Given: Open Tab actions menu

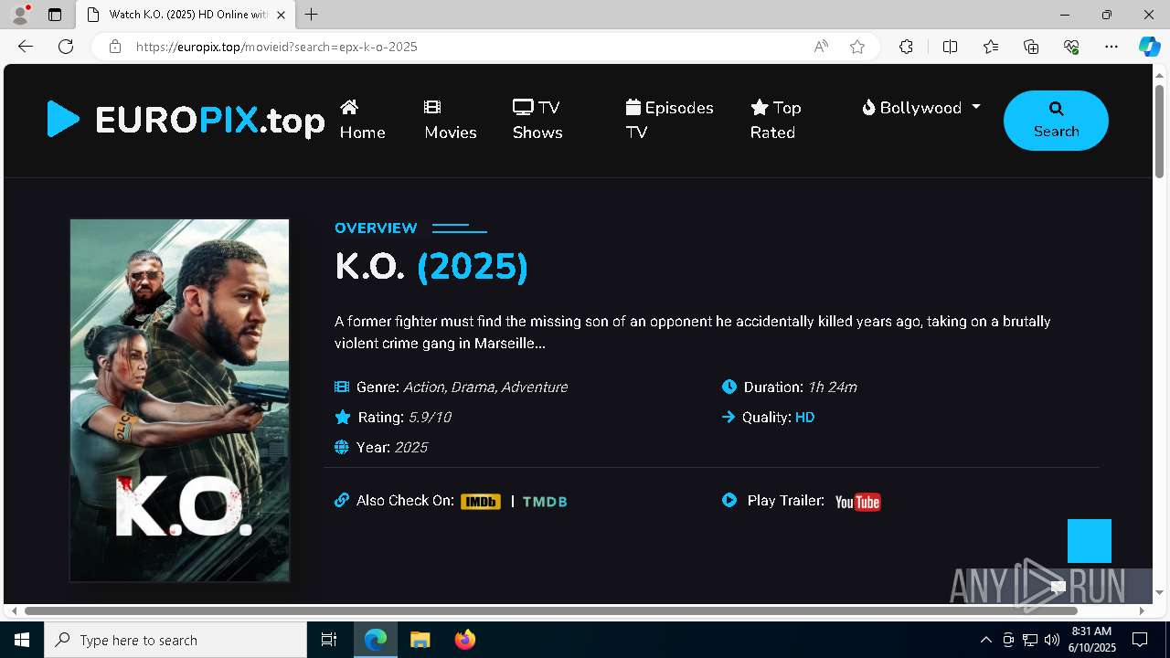Looking at the screenshot, I should pos(55,15).
